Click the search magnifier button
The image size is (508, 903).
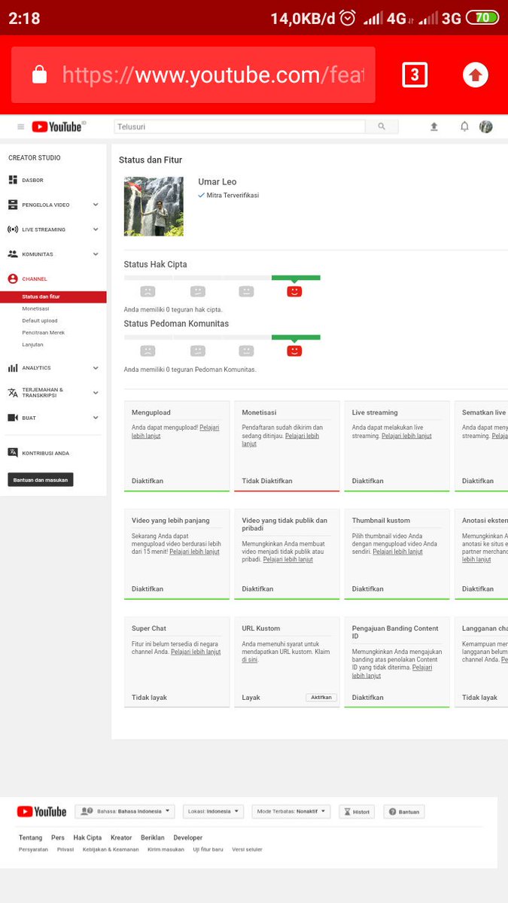[382, 127]
